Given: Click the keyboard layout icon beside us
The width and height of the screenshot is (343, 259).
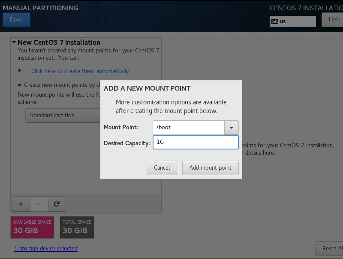Looking at the screenshot, I should pos(275,21).
